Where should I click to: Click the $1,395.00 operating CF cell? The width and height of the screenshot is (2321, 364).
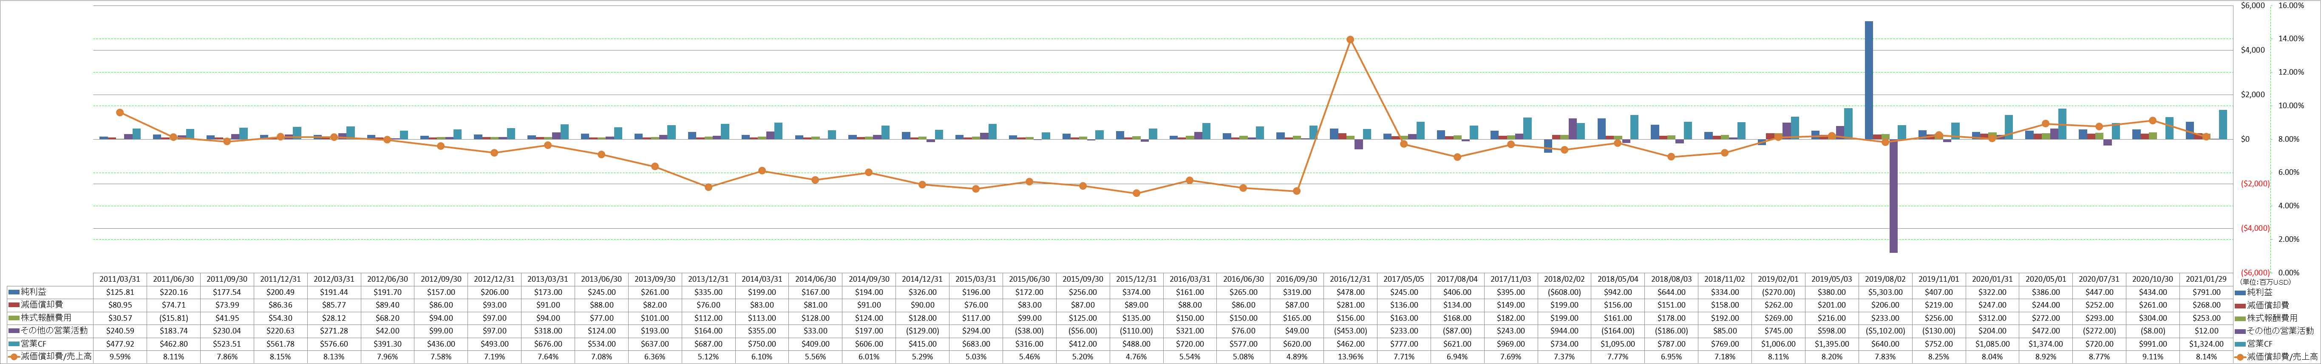point(1832,343)
